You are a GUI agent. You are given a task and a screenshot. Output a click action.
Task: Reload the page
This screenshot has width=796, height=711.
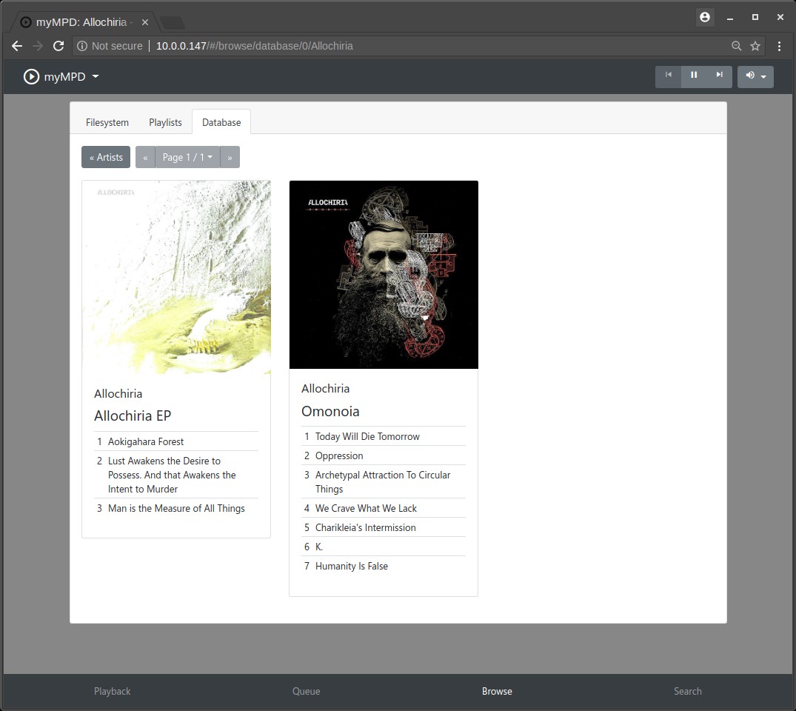pyautogui.click(x=58, y=46)
